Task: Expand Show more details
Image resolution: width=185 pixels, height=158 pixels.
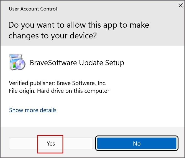Action: click(x=33, y=110)
